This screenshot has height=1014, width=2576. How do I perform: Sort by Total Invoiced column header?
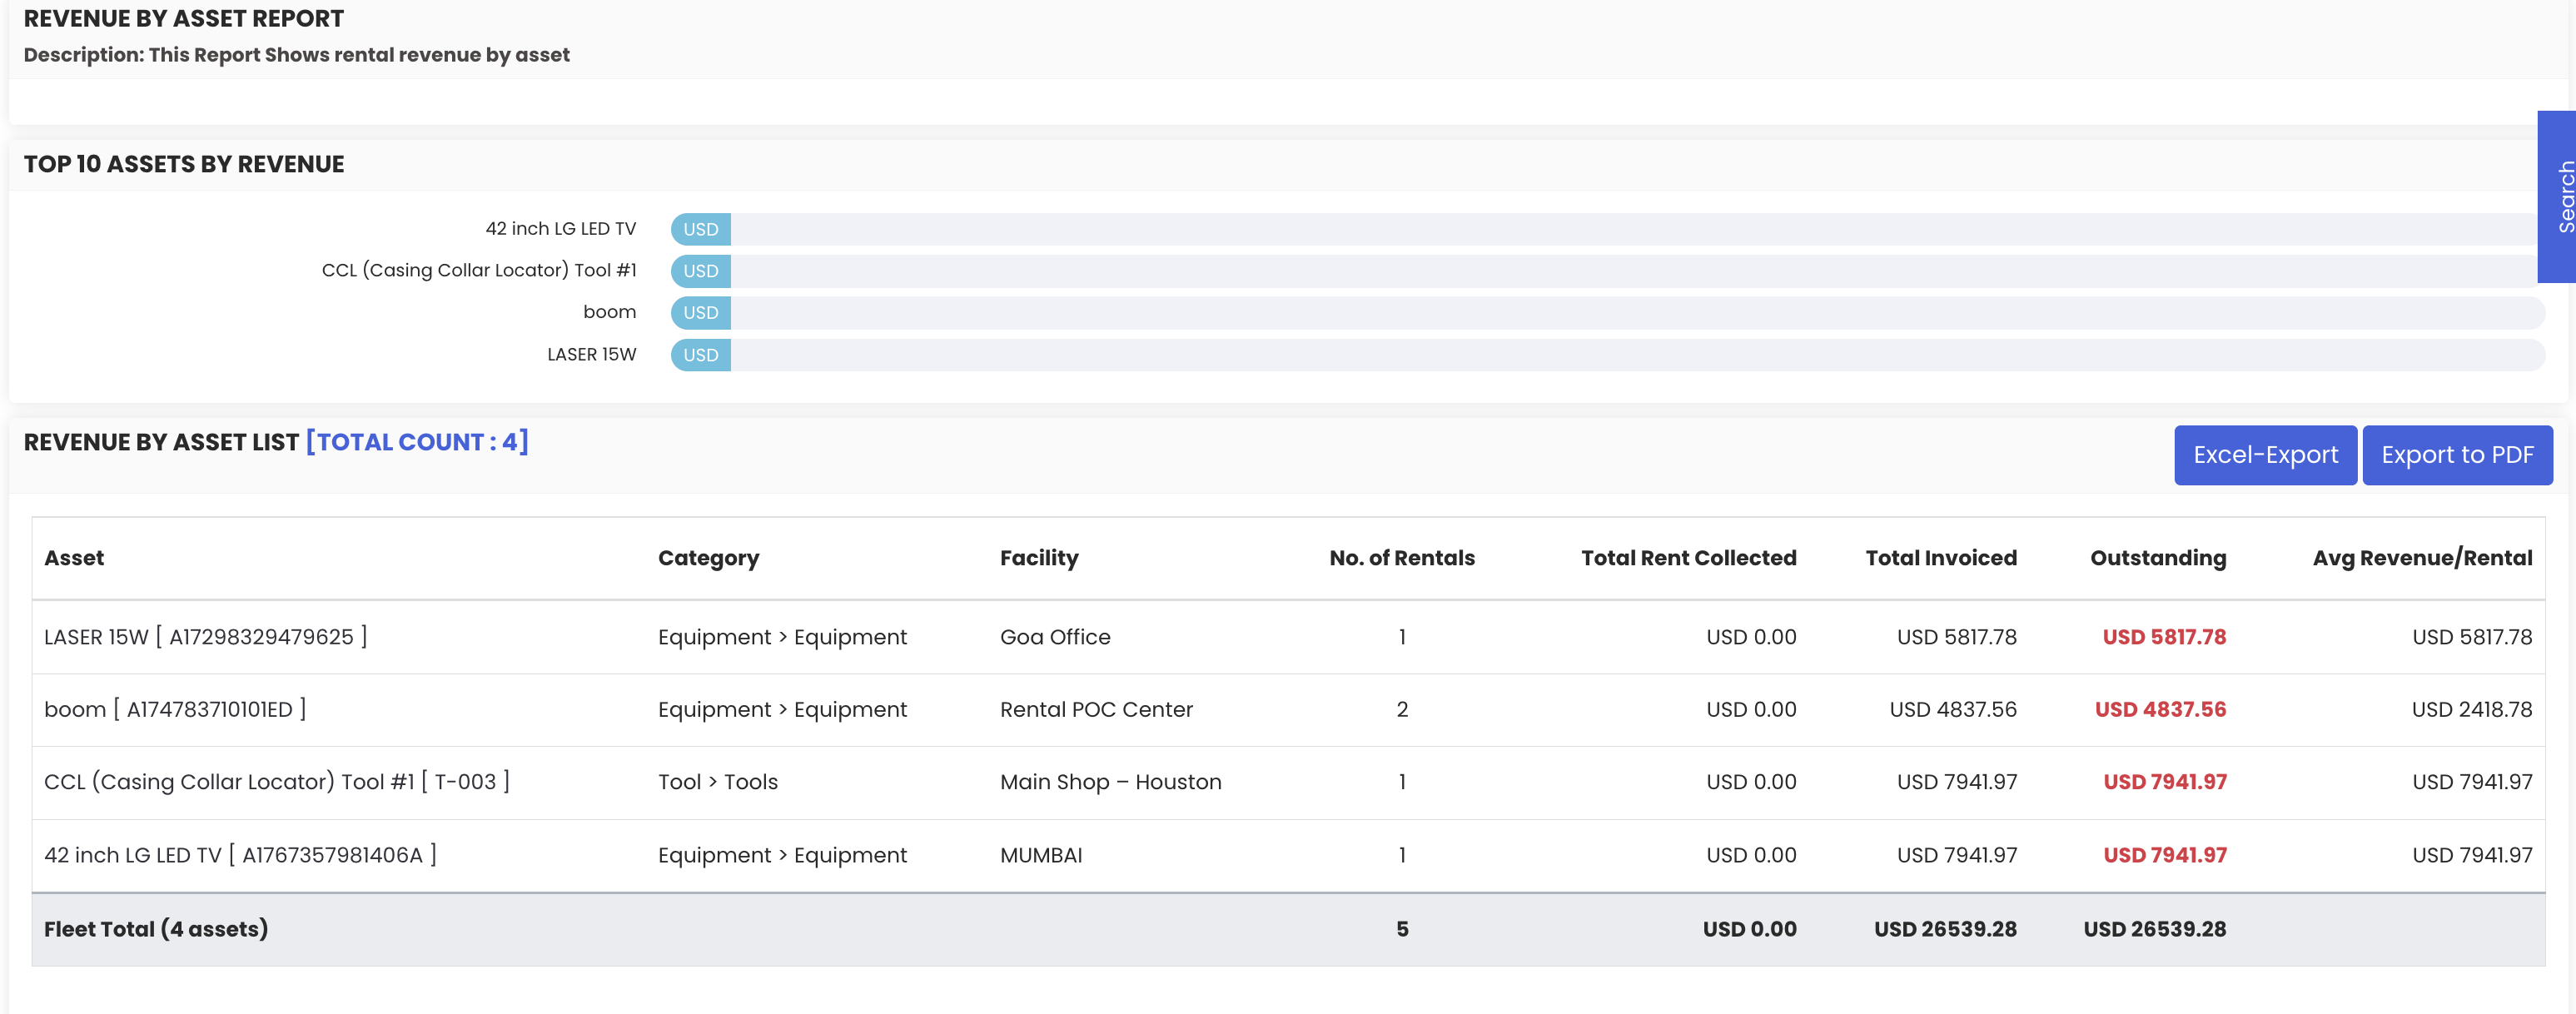(1940, 558)
